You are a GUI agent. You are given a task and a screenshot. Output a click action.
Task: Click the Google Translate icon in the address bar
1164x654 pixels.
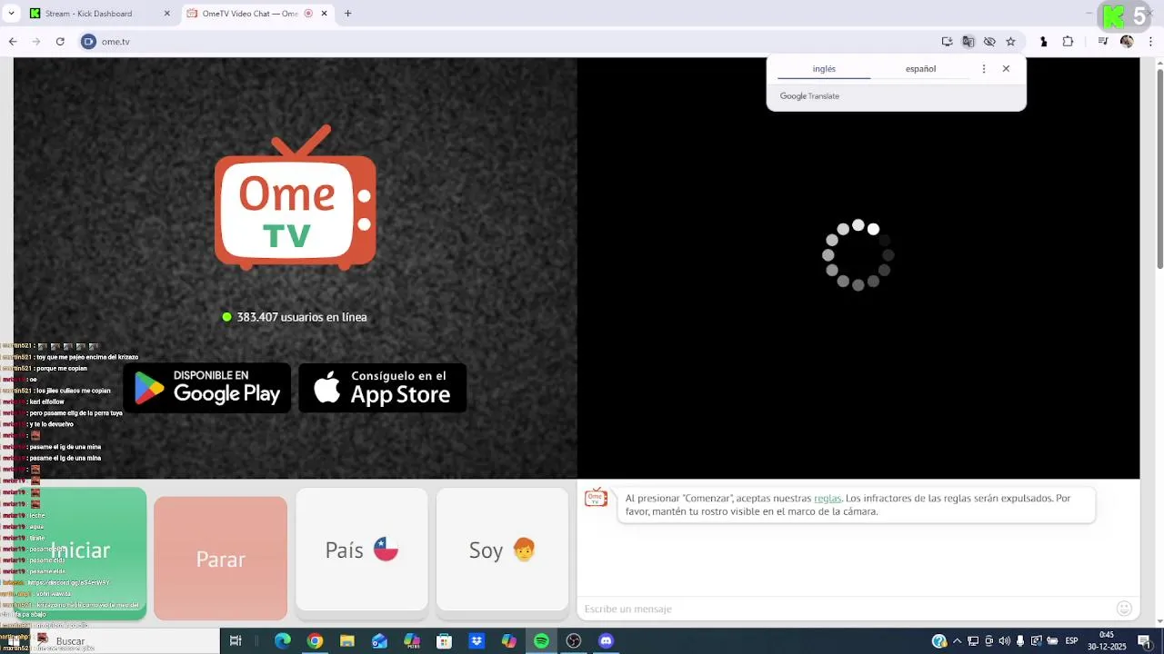pos(968,42)
